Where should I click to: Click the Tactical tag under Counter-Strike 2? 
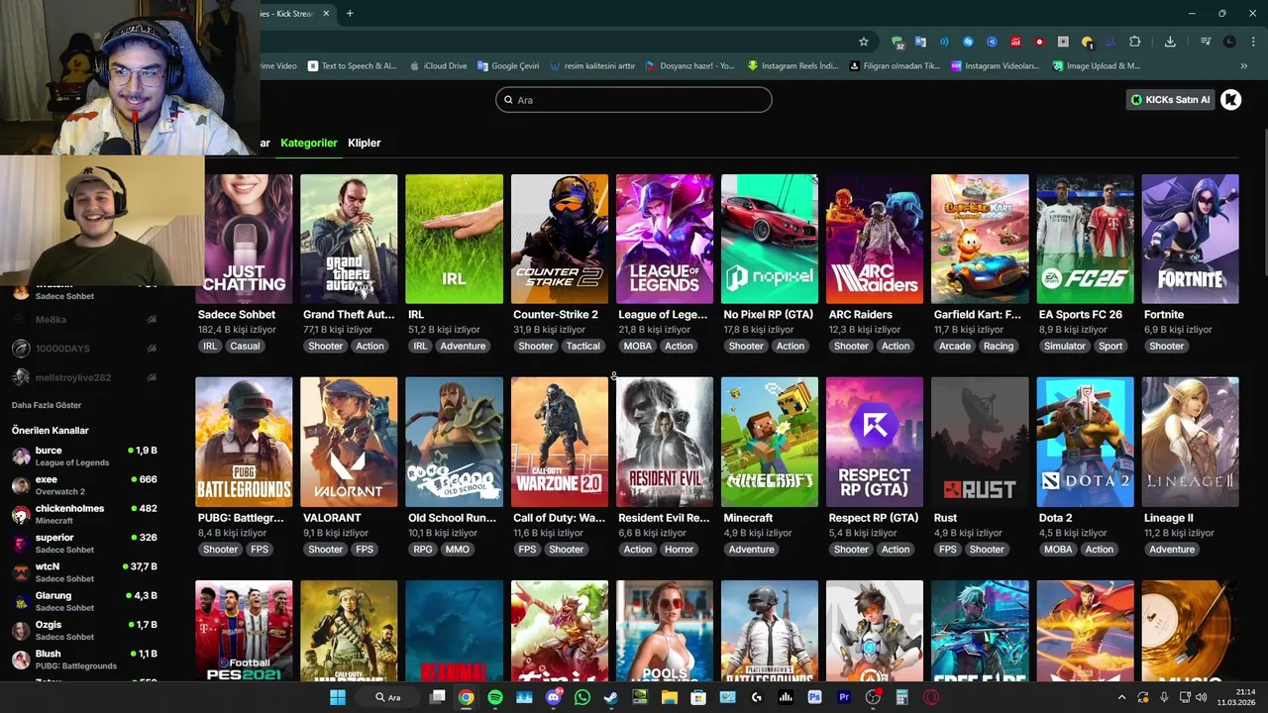pyautogui.click(x=582, y=346)
